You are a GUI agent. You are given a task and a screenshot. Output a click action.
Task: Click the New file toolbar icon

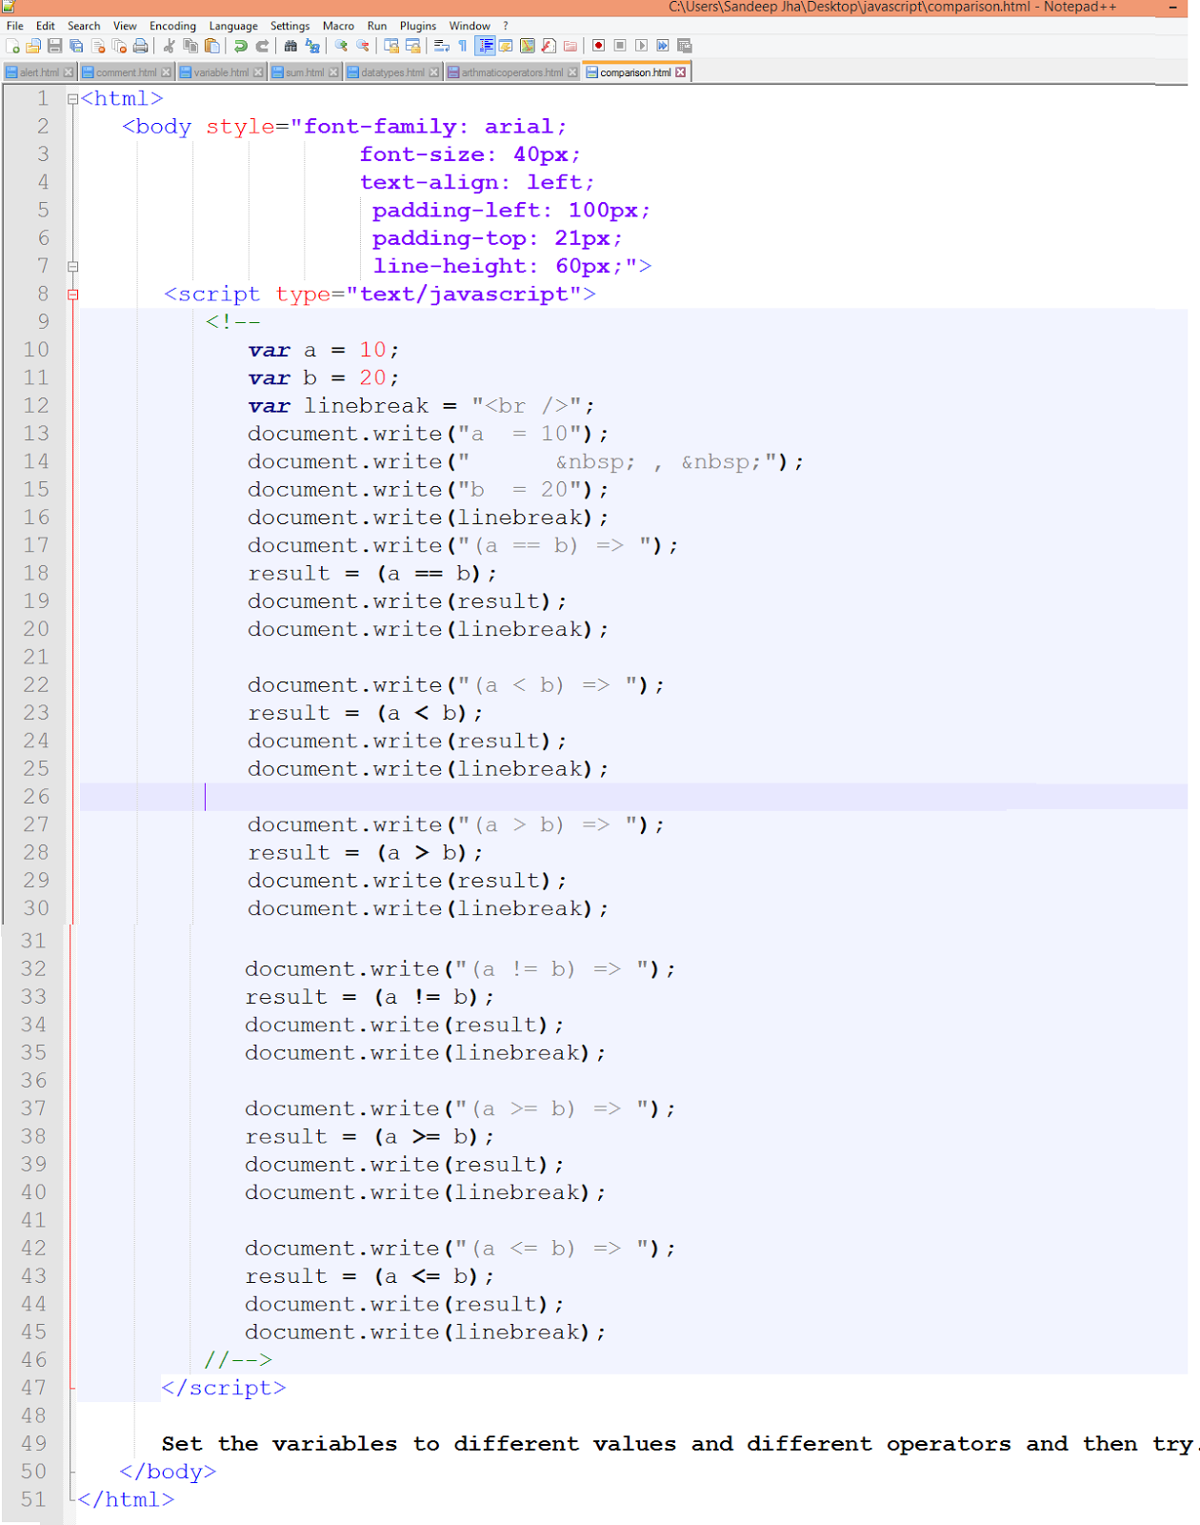12,46
